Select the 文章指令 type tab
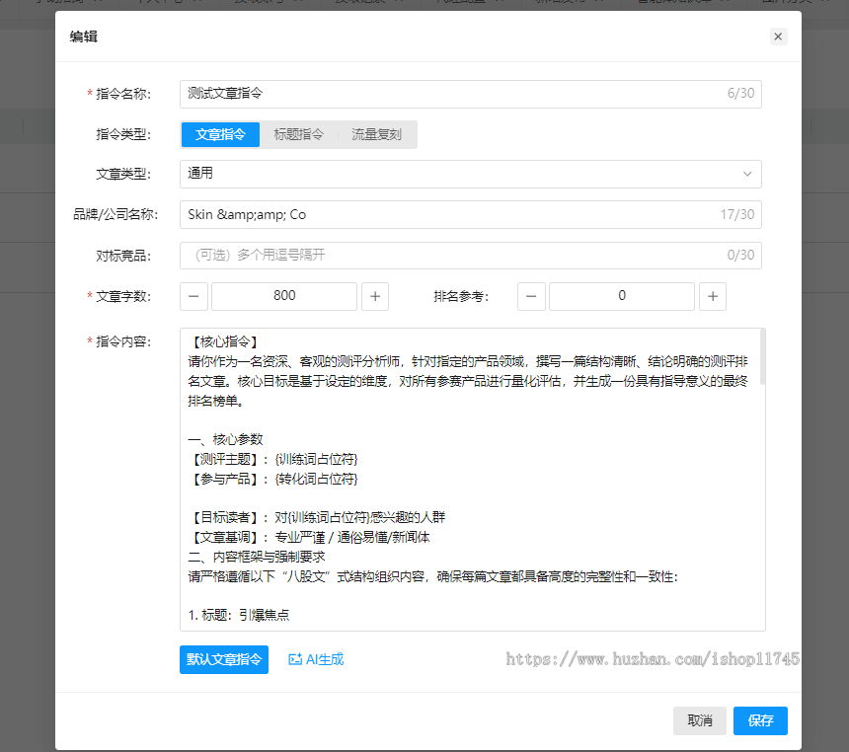This screenshot has width=849, height=752. (x=220, y=134)
